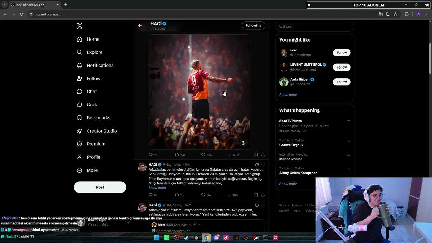Open WhatsApp from the taskbar

click(167, 238)
